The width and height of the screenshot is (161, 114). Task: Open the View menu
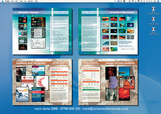(21, 1)
